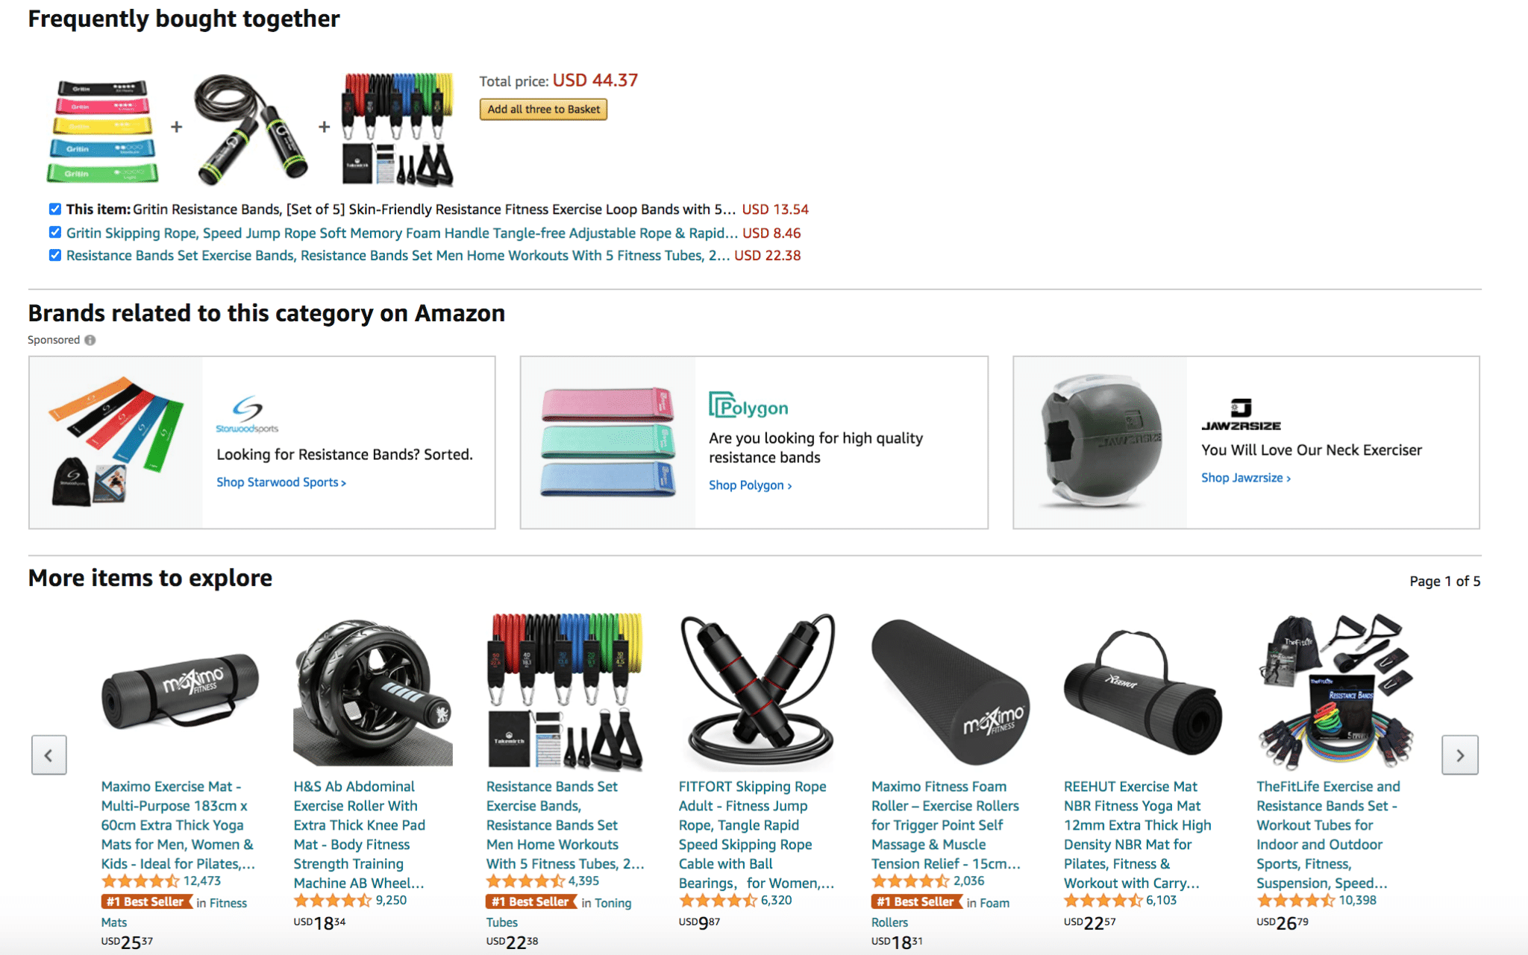Image resolution: width=1528 pixels, height=955 pixels.
Task: Click the Jawzrsize brand logo
Action: [x=1241, y=415]
